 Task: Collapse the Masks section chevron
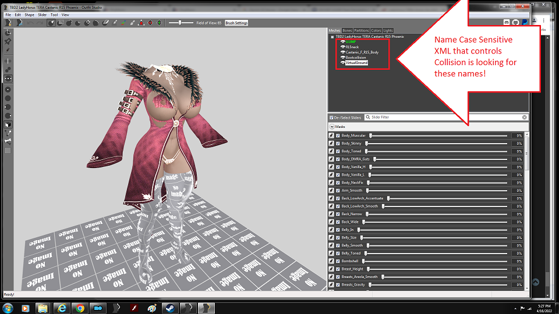(x=332, y=127)
